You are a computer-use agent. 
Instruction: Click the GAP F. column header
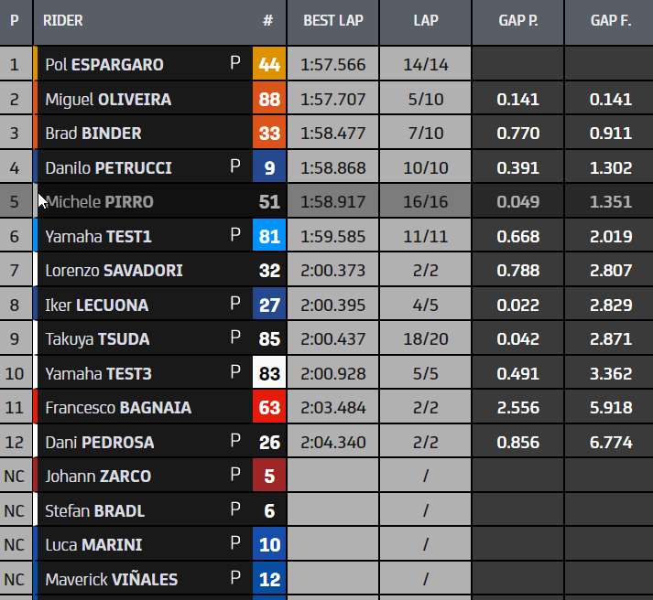(x=610, y=21)
